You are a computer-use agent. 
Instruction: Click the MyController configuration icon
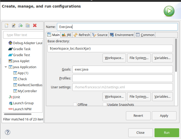tap(15, 91)
